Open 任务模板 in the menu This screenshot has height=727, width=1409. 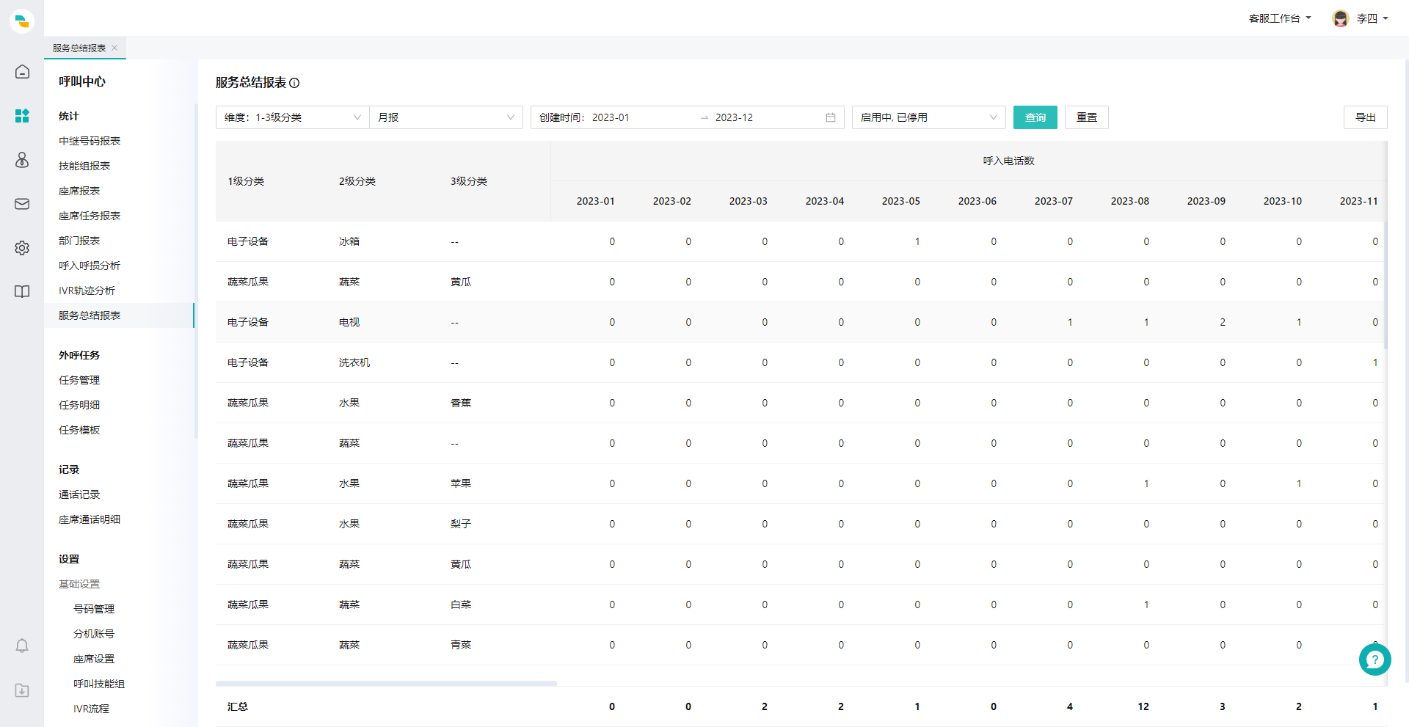(x=79, y=430)
